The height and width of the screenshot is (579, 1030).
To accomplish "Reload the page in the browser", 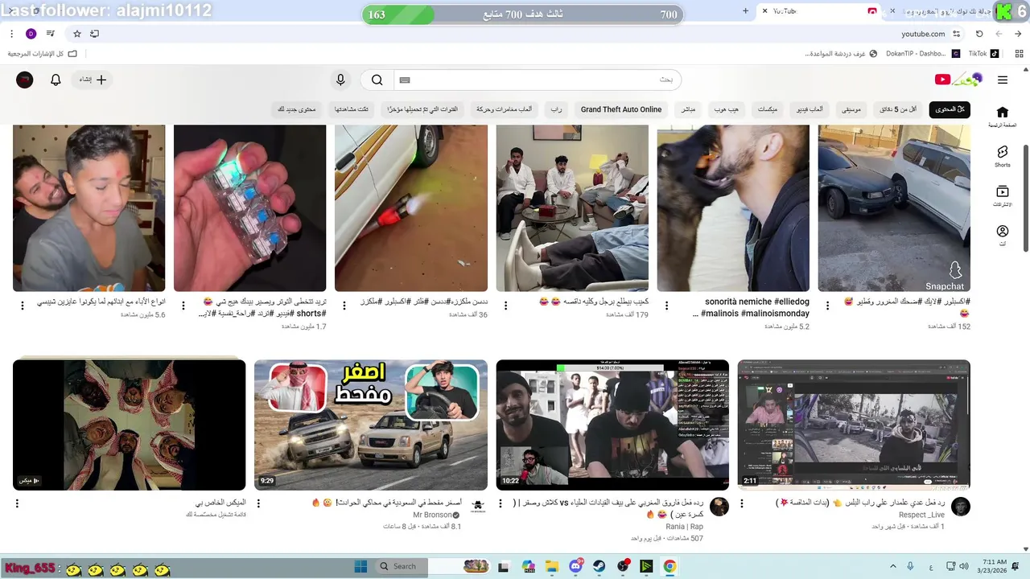I will 979,34.
